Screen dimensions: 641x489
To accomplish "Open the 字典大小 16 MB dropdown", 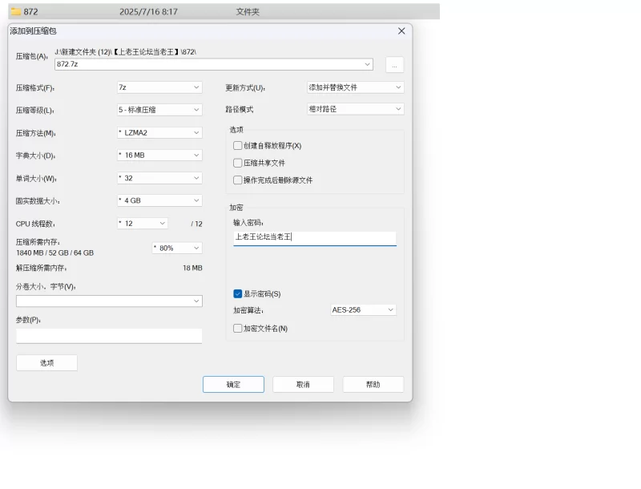I will tap(159, 155).
